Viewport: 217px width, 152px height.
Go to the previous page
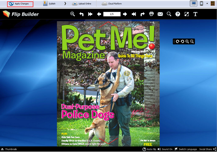pos(99,14)
